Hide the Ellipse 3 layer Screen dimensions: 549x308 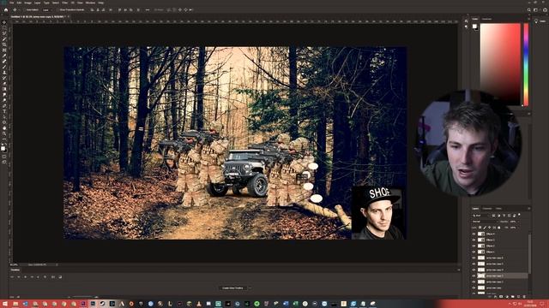(x=474, y=240)
